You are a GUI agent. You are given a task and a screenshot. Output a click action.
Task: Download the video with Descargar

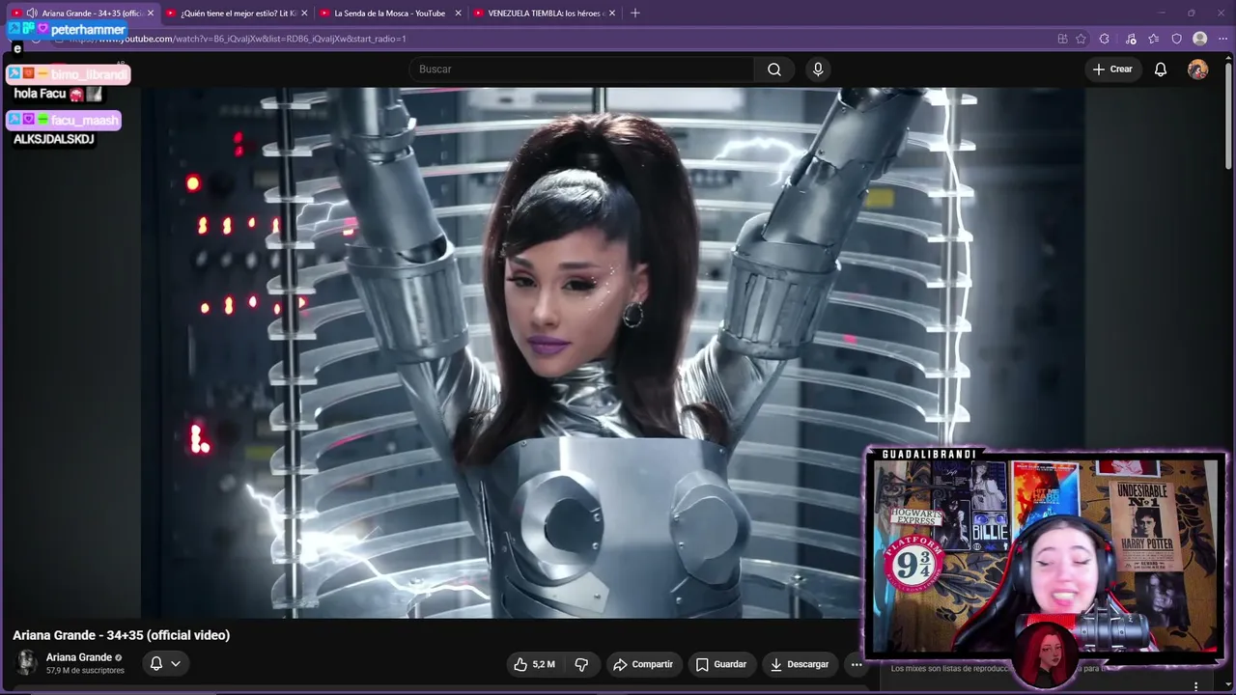pos(800,664)
